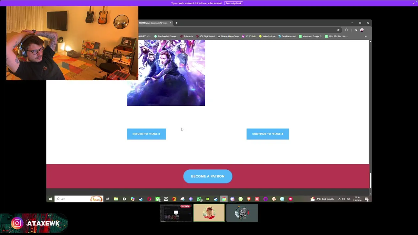This screenshot has width=418, height=235.
Task: Open the media control toolbar icon
Action: 356,30
